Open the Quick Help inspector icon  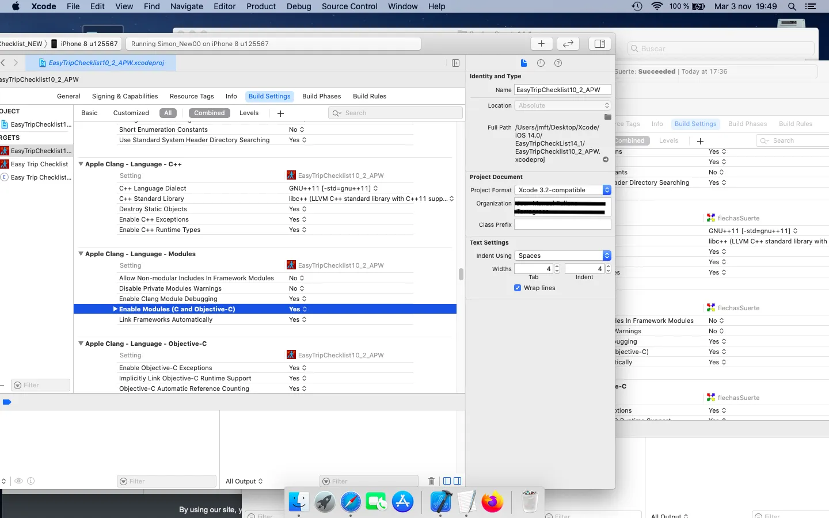[558, 63]
